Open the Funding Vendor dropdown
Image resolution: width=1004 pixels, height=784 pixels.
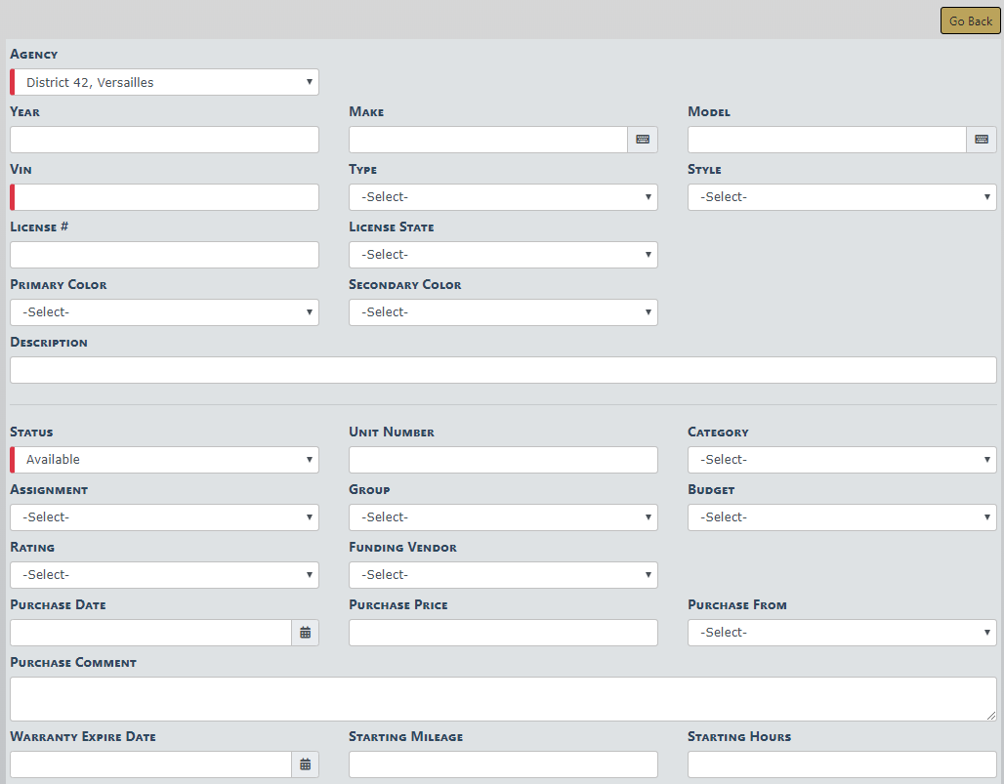[x=503, y=575]
